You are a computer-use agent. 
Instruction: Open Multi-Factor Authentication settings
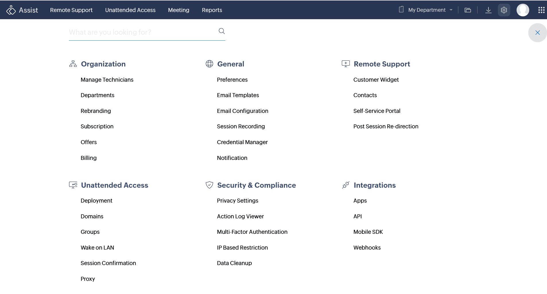coord(252,232)
